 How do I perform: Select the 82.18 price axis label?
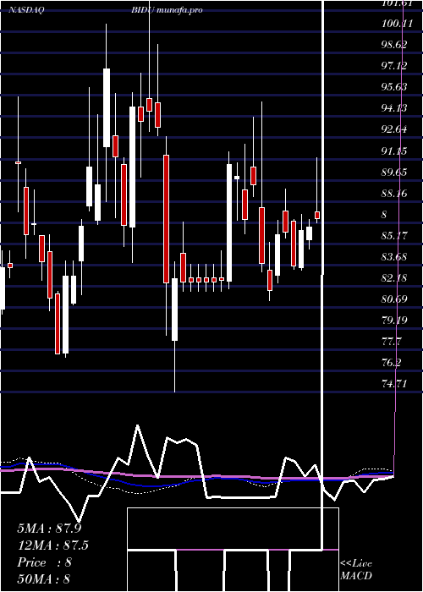[x=394, y=278]
